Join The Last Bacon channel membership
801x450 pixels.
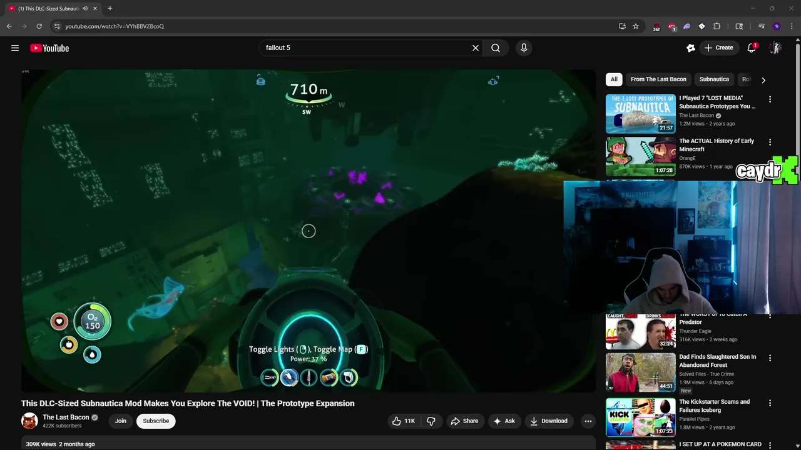tap(121, 421)
